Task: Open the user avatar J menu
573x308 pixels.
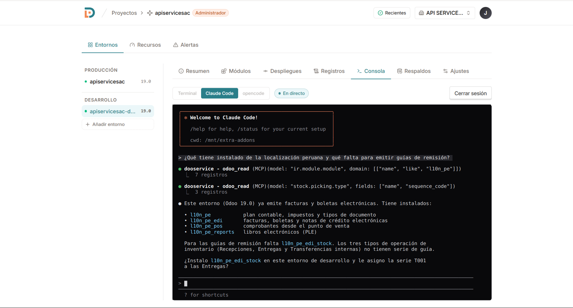Action: (x=485, y=13)
